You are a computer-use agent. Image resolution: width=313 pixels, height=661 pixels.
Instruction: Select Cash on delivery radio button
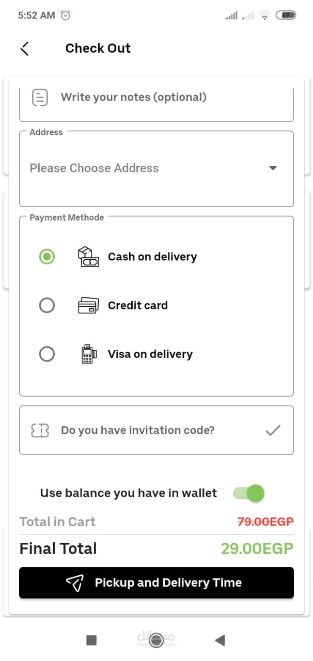47,257
